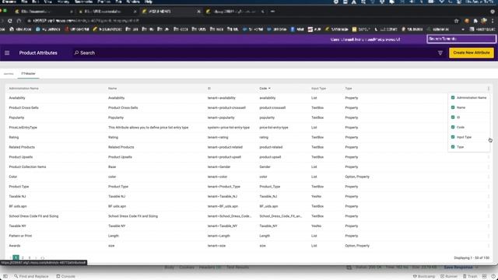The width and height of the screenshot is (498, 280).
Task: Open the new tab plus button
Action: (x=272, y=12)
